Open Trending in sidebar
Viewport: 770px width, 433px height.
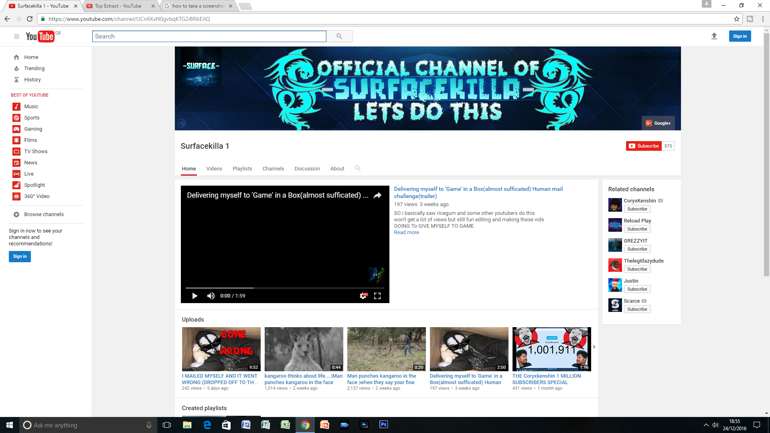[34, 69]
